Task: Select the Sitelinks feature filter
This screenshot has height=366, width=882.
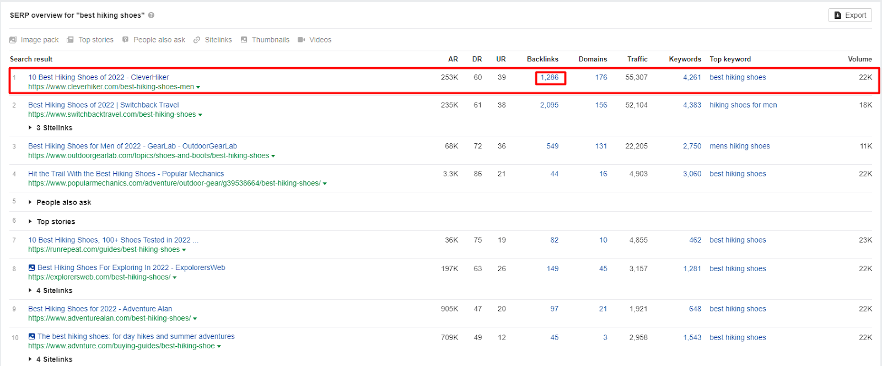Action: pos(213,40)
